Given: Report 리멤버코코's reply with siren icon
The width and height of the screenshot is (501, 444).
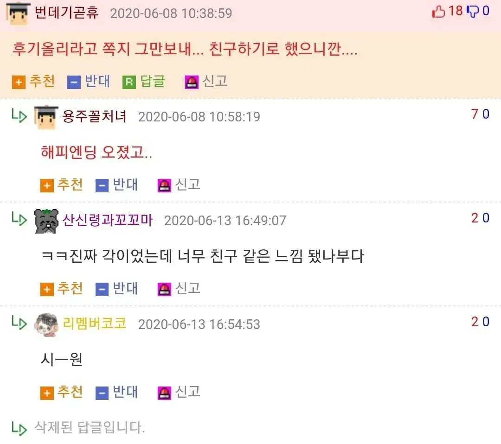Looking at the screenshot, I should coord(164,393).
